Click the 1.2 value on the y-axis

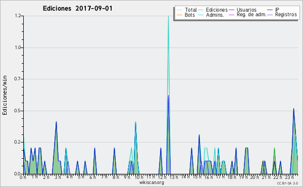tap(18, 16)
